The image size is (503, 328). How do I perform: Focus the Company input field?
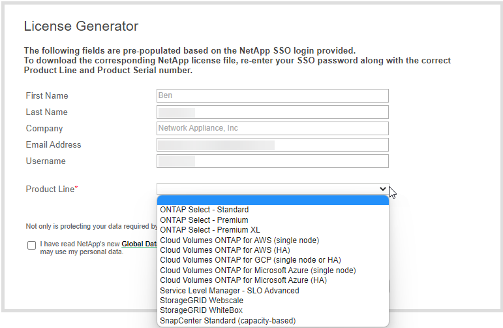[x=273, y=129]
